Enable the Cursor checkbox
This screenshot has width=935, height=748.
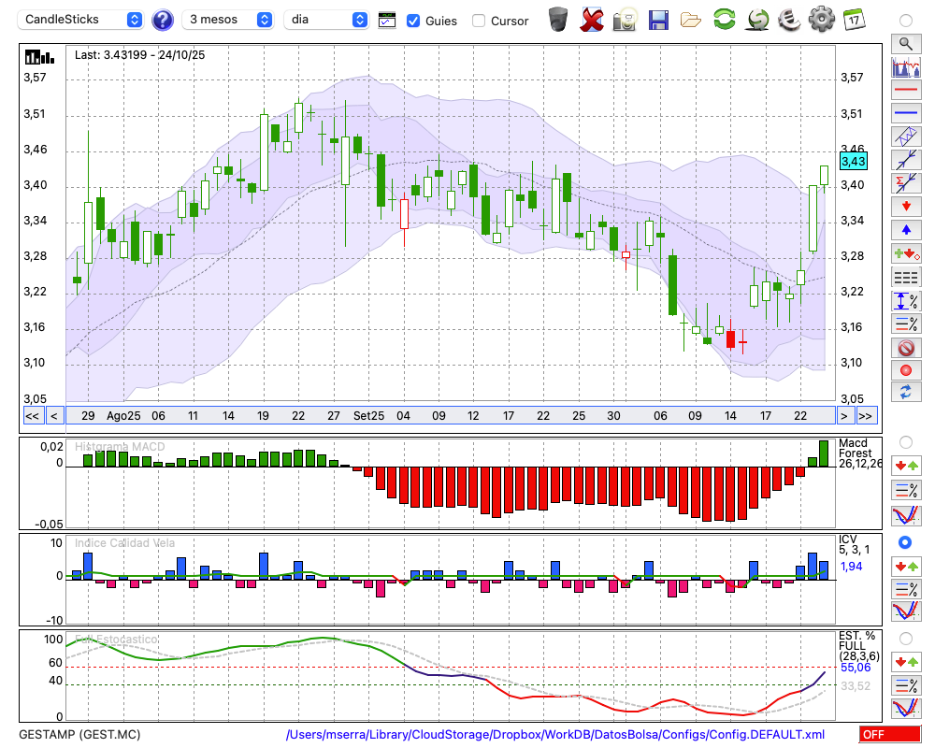(479, 21)
